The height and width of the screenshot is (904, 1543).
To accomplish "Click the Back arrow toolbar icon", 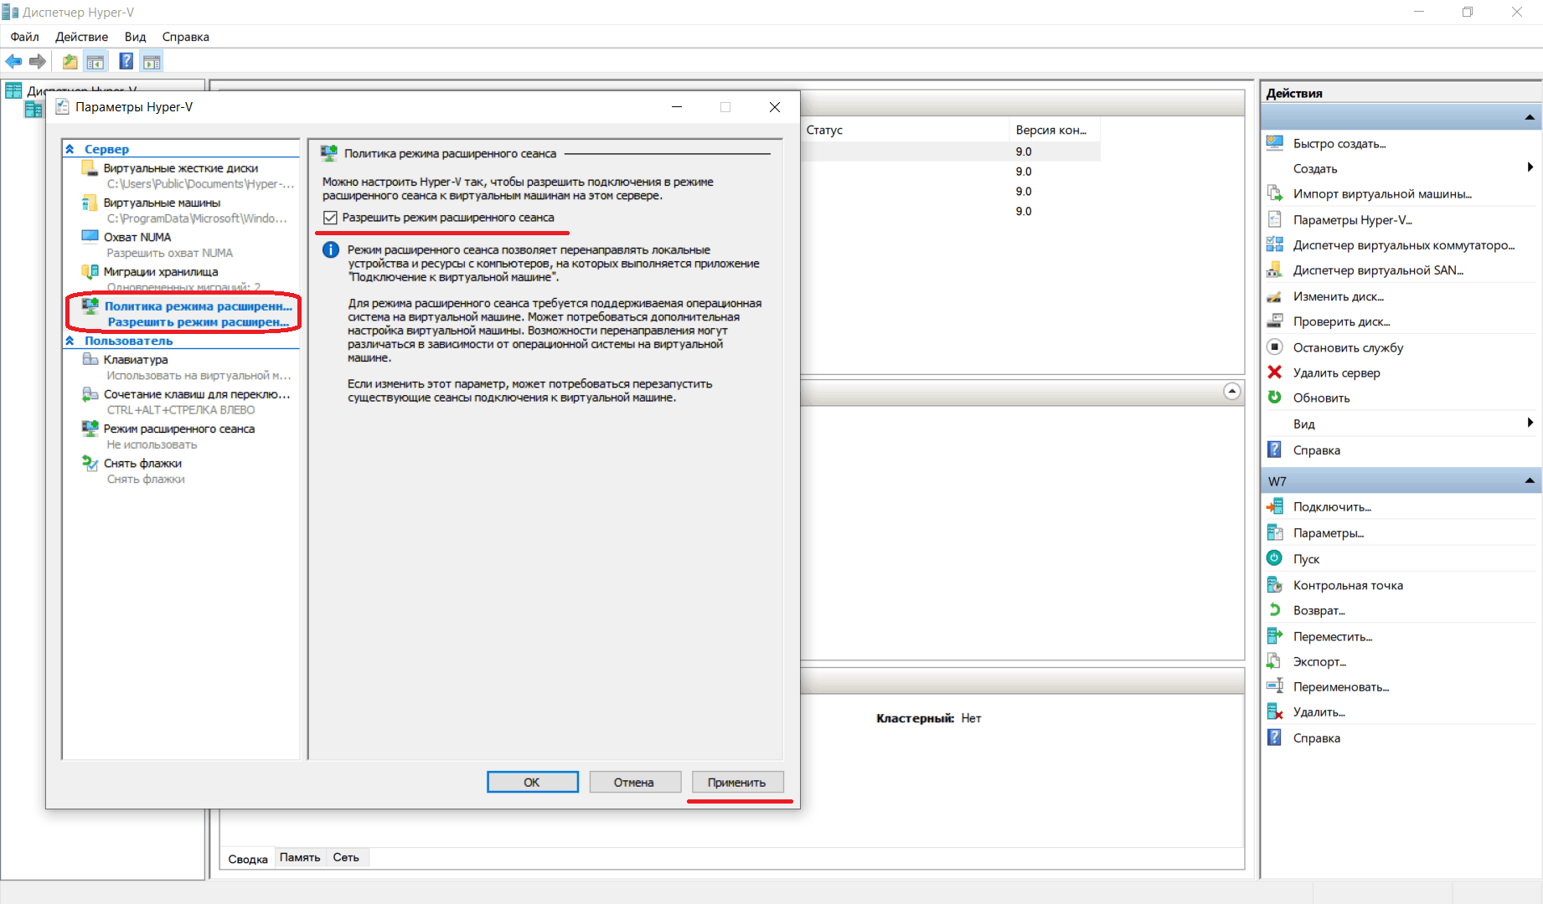I will [13, 61].
